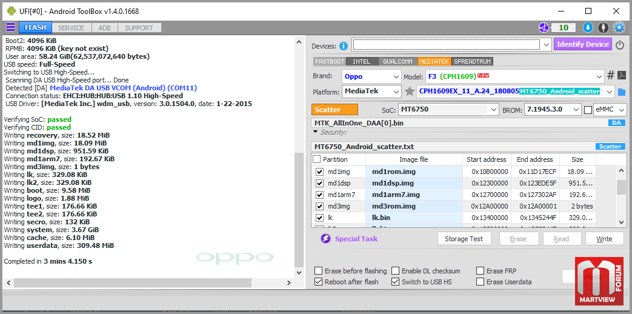Click the Storage Test button
632x314 pixels.
click(464, 239)
